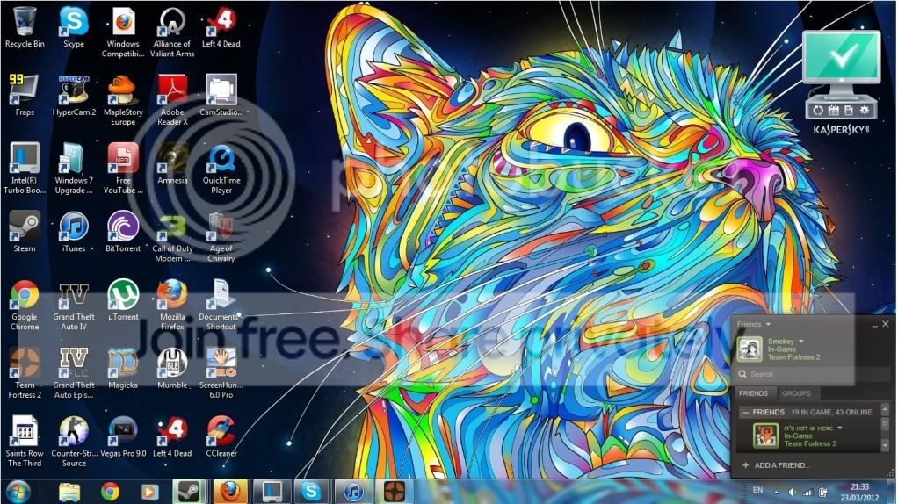Screen dimensions: 898x504
Task: Select Windows 7 Upgrade icon
Action: click(x=74, y=169)
